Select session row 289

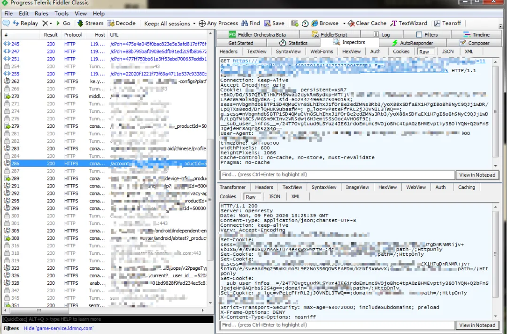pyautogui.click(x=105, y=178)
